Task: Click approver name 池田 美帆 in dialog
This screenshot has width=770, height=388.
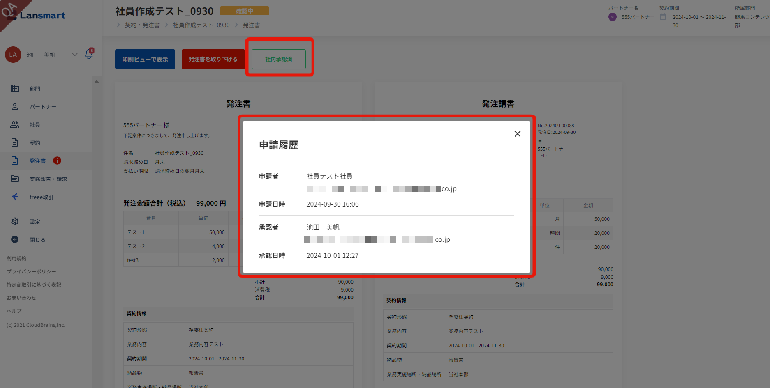Action: tap(323, 227)
